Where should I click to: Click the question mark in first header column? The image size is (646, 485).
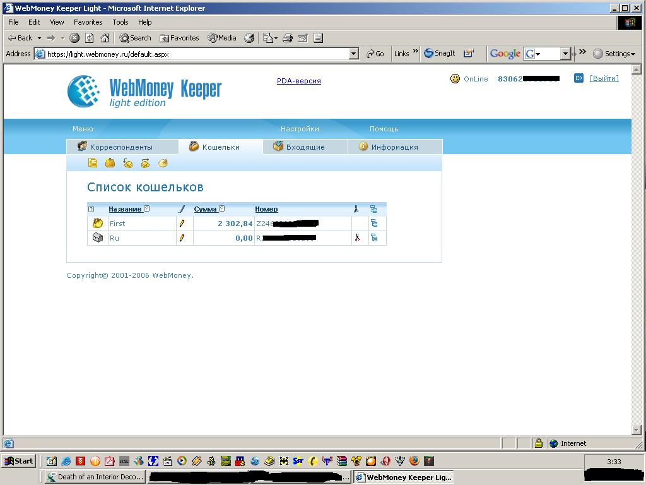pyautogui.click(x=91, y=209)
